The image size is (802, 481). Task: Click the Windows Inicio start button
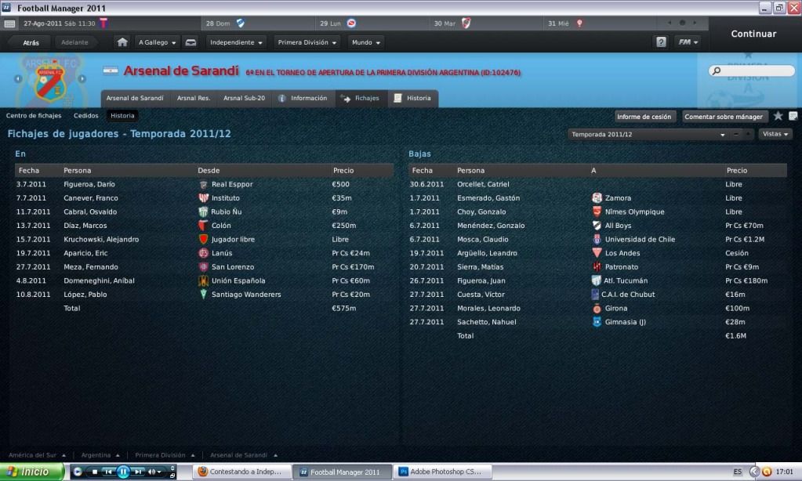(31, 472)
